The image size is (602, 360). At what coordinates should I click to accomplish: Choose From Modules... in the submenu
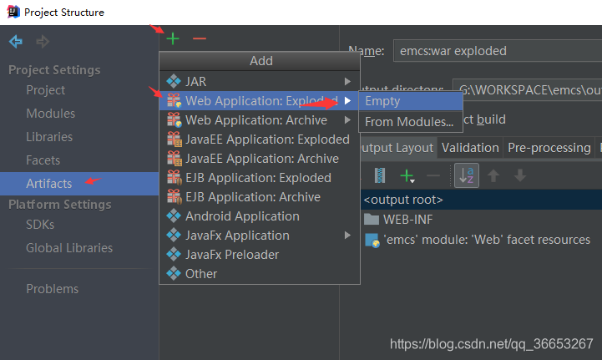tap(411, 122)
